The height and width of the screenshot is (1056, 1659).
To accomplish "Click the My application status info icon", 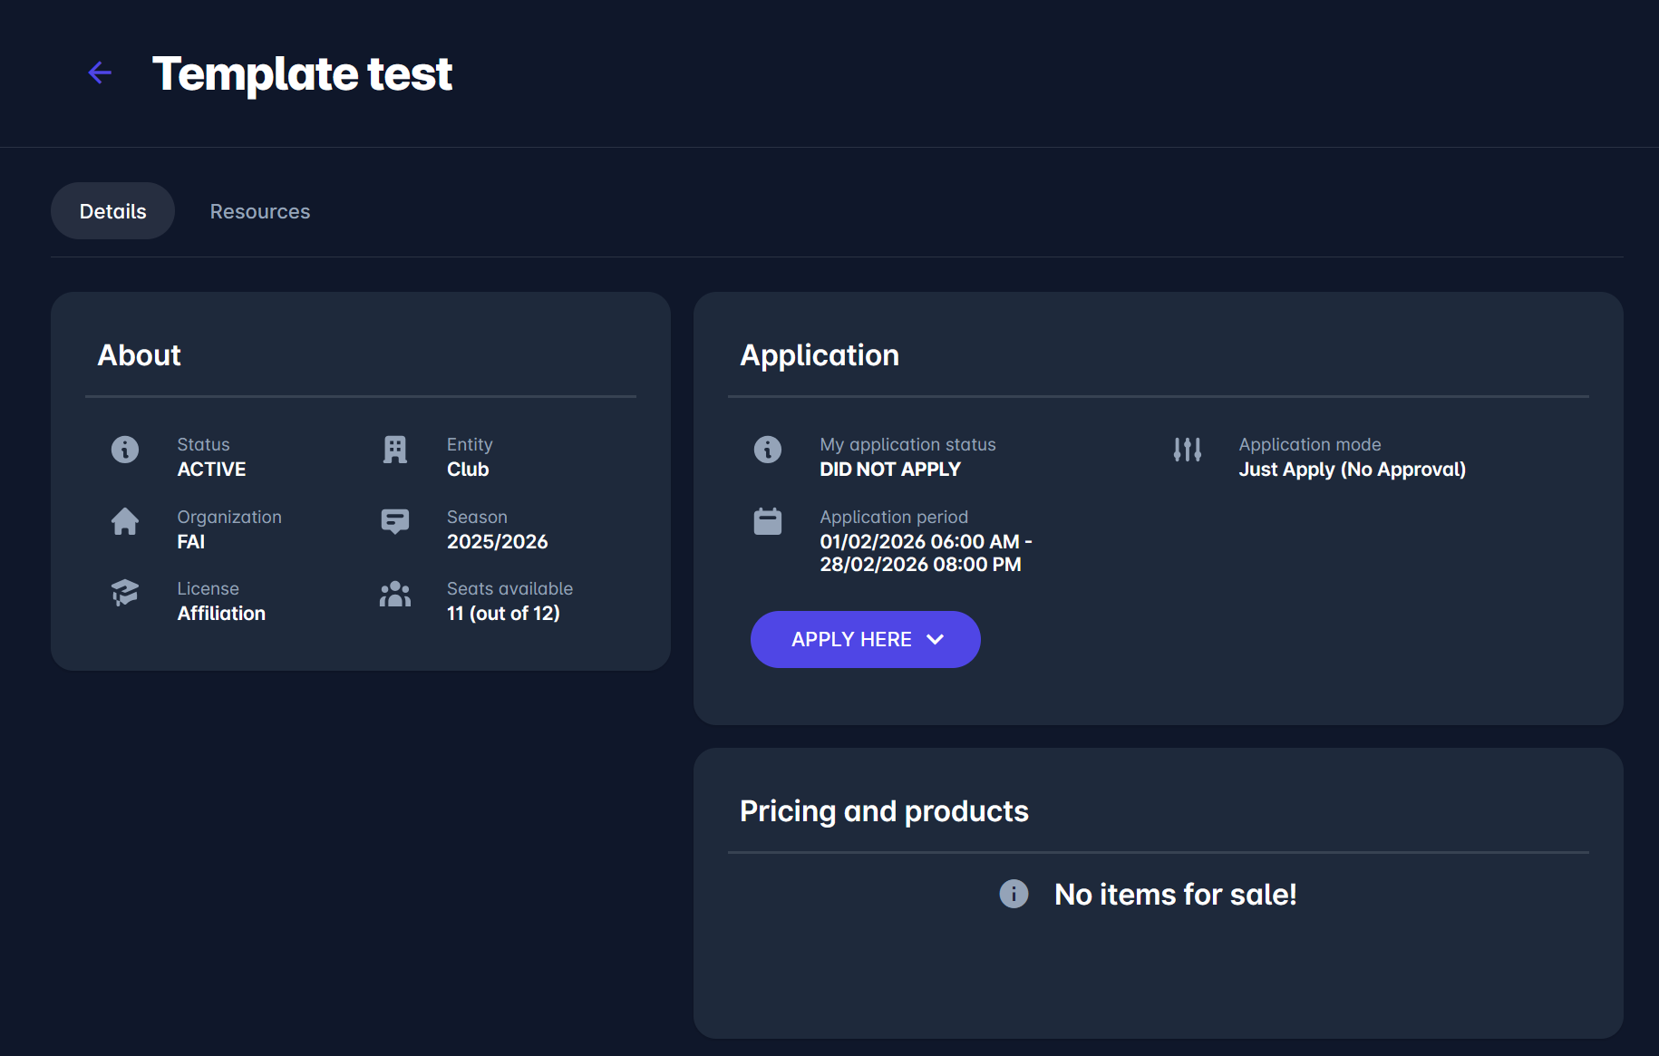I will click(768, 450).
